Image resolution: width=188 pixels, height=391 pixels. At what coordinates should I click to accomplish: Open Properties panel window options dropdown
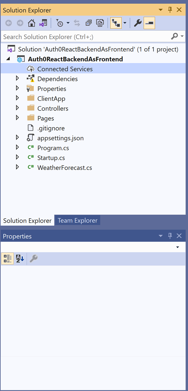pos(161,236)
